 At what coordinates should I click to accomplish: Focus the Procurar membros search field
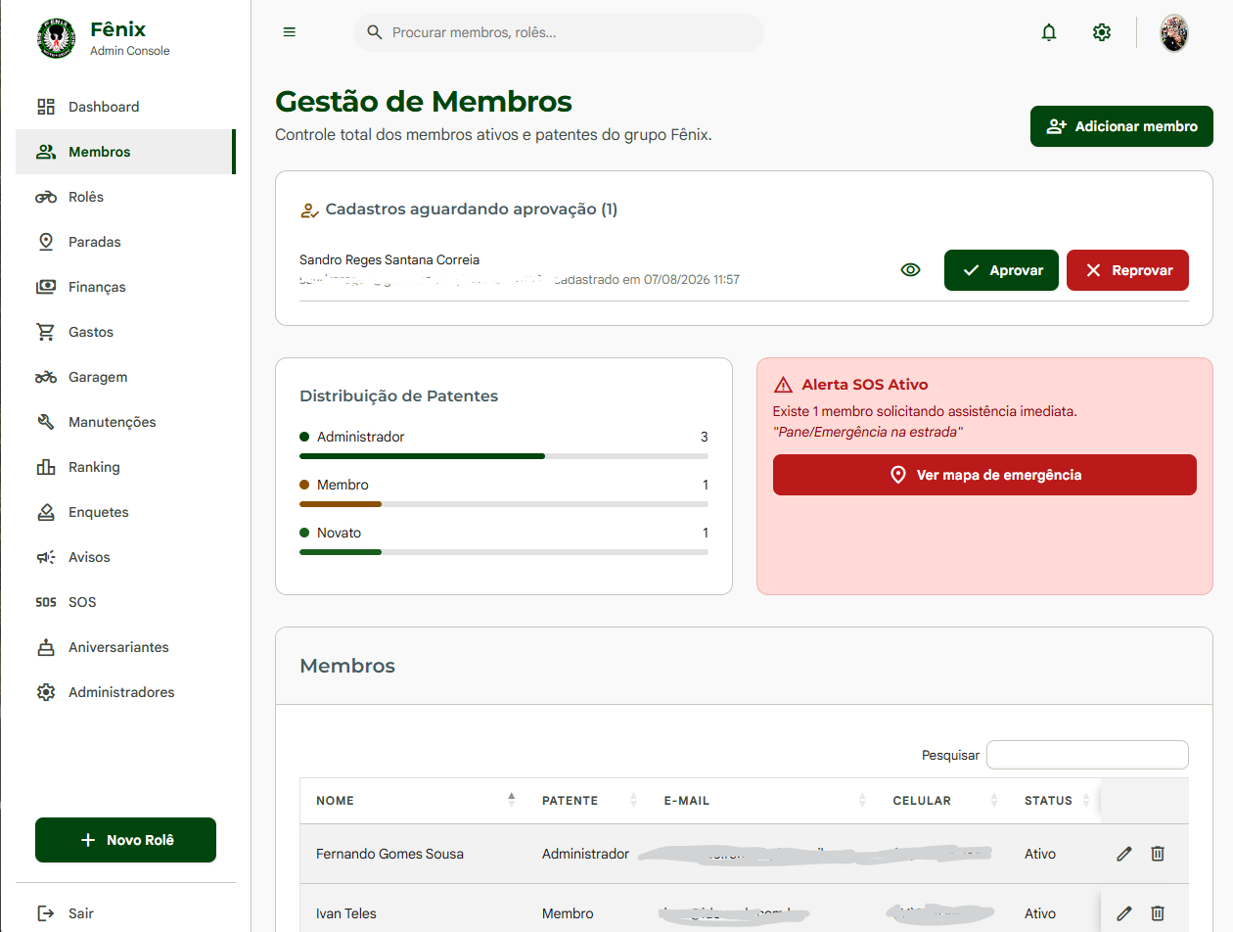(559, 32)
